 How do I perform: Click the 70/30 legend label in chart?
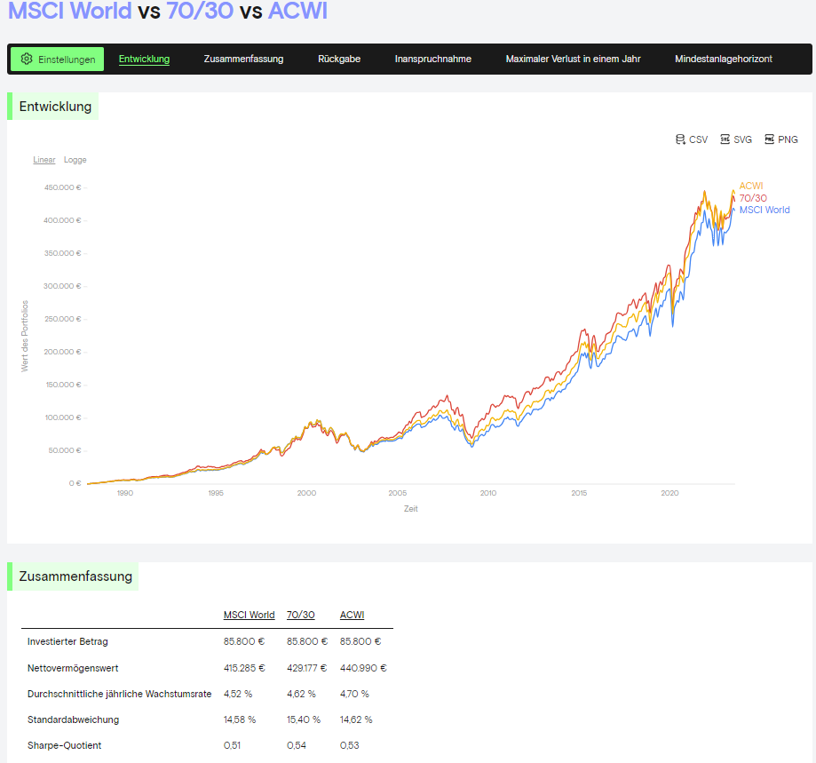coord(753,198)
